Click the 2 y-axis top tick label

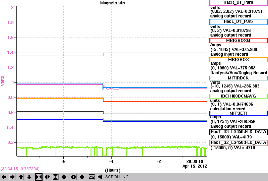[12, 8]
